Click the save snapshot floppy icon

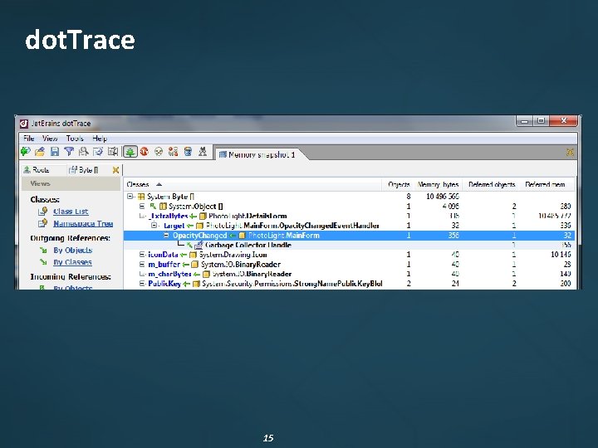coord(55,152)
